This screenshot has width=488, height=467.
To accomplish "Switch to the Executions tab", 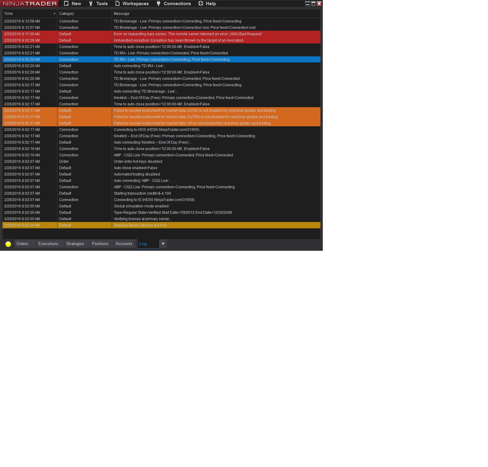I will click(50, 244).
